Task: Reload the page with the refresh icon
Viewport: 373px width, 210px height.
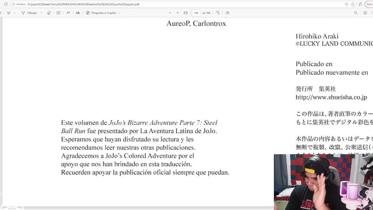Action: [x=6, y=4]
